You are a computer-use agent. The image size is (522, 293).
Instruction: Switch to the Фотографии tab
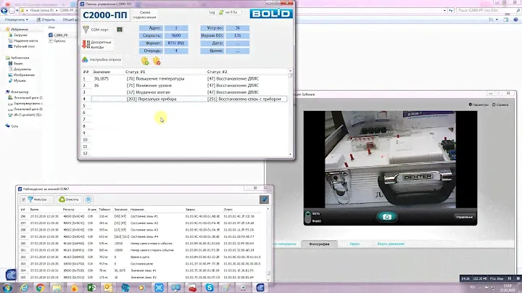pos(315,244)
